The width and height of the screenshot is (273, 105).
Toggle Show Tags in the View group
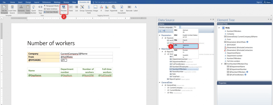point(41,9)
